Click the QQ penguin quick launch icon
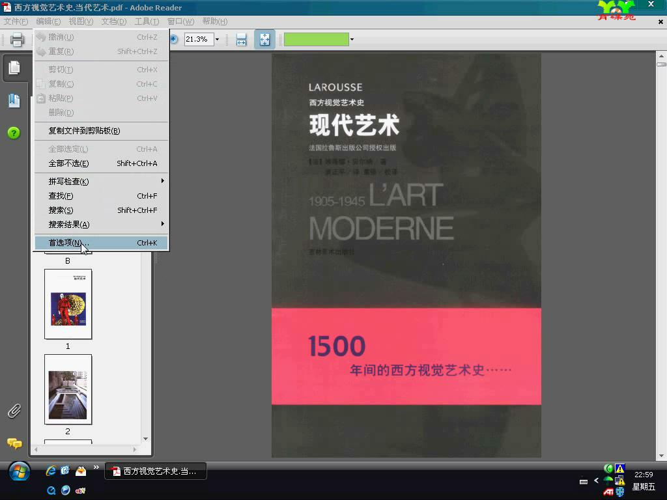This screenshot has width=667, height=500. coord(81,471)
